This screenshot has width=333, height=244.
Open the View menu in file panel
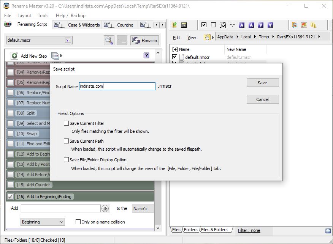pyautogui.click(x=192, y=38)
